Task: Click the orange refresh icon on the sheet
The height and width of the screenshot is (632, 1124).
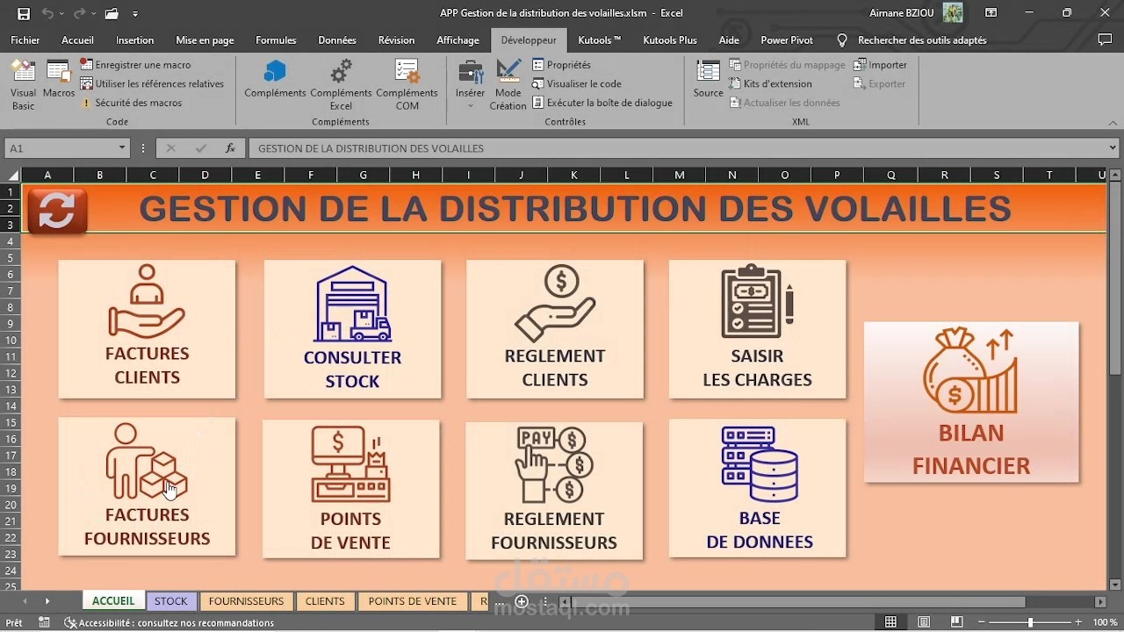Action: [x=56, y=210]
